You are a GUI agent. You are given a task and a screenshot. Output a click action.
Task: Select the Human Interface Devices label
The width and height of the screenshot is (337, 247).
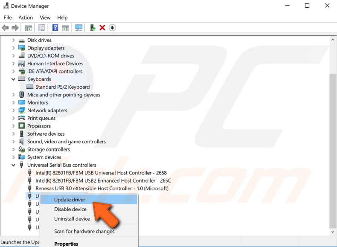(55, 64)
